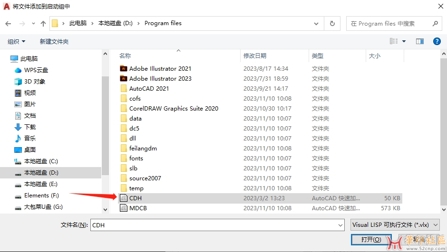This screenshot has width=447, height=252.
Task: Click the file list scrollbar down arrow
Action: [x=444, y=210]
